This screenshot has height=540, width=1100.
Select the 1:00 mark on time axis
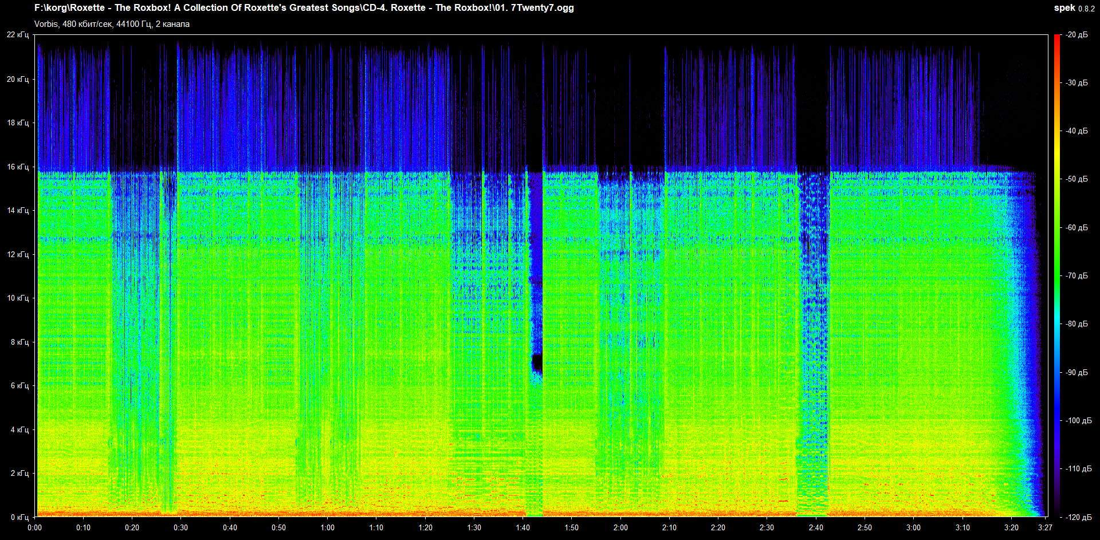click(328, 527)
